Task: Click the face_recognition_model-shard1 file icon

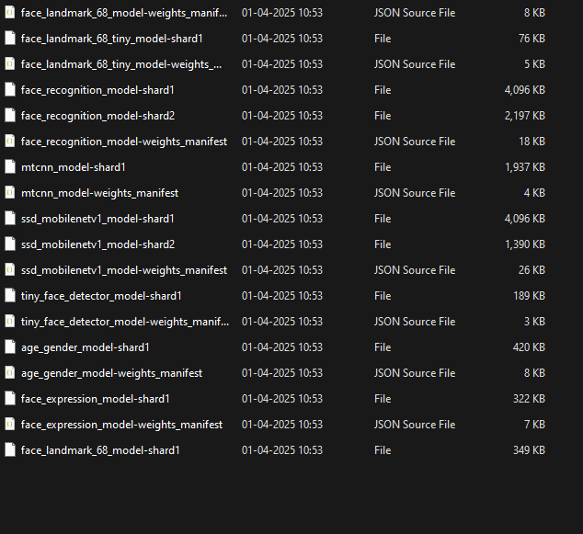Action: [x=10, y=90]
